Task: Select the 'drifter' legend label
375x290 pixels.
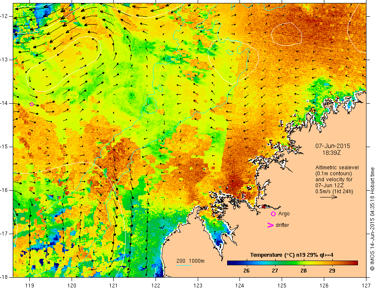Action: click(282, 225)
